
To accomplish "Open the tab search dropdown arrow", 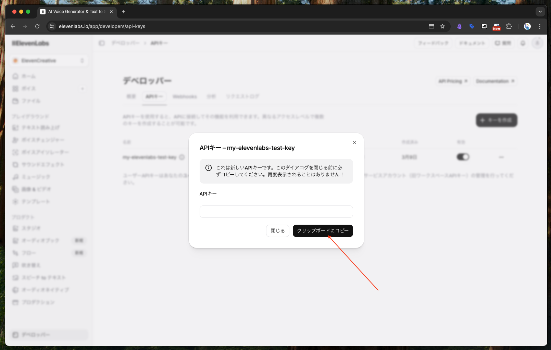I will (540, 12).
